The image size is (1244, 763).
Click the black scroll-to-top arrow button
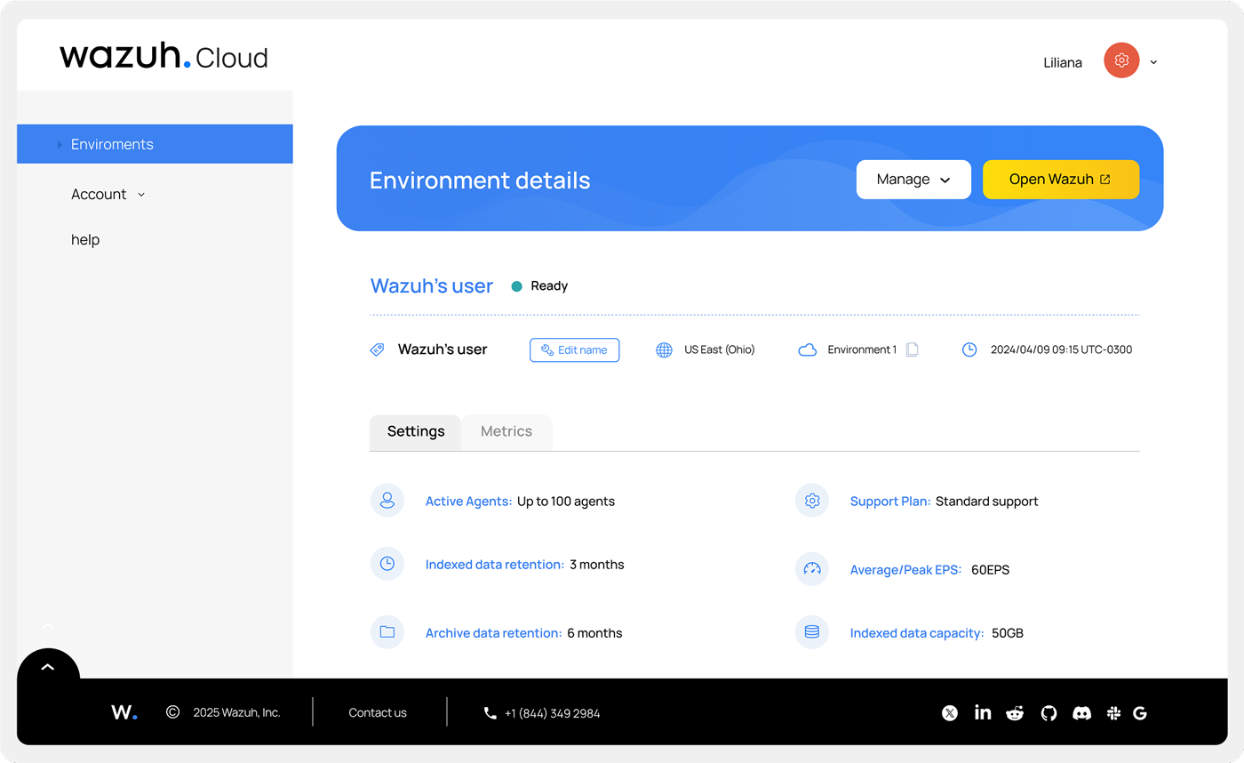pyautogui.click(x=48, y=667)
